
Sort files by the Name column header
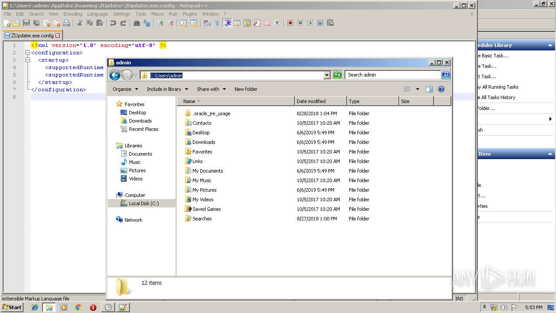[236, 101]
